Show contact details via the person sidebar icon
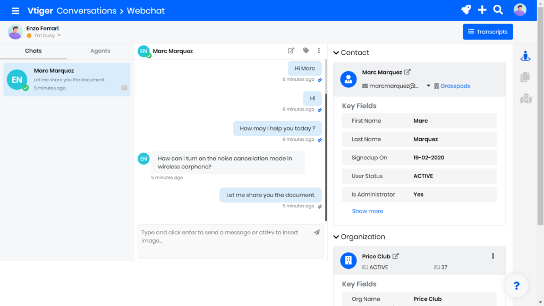The width and height of the screenshot is (544, 306). pos(525,55)
